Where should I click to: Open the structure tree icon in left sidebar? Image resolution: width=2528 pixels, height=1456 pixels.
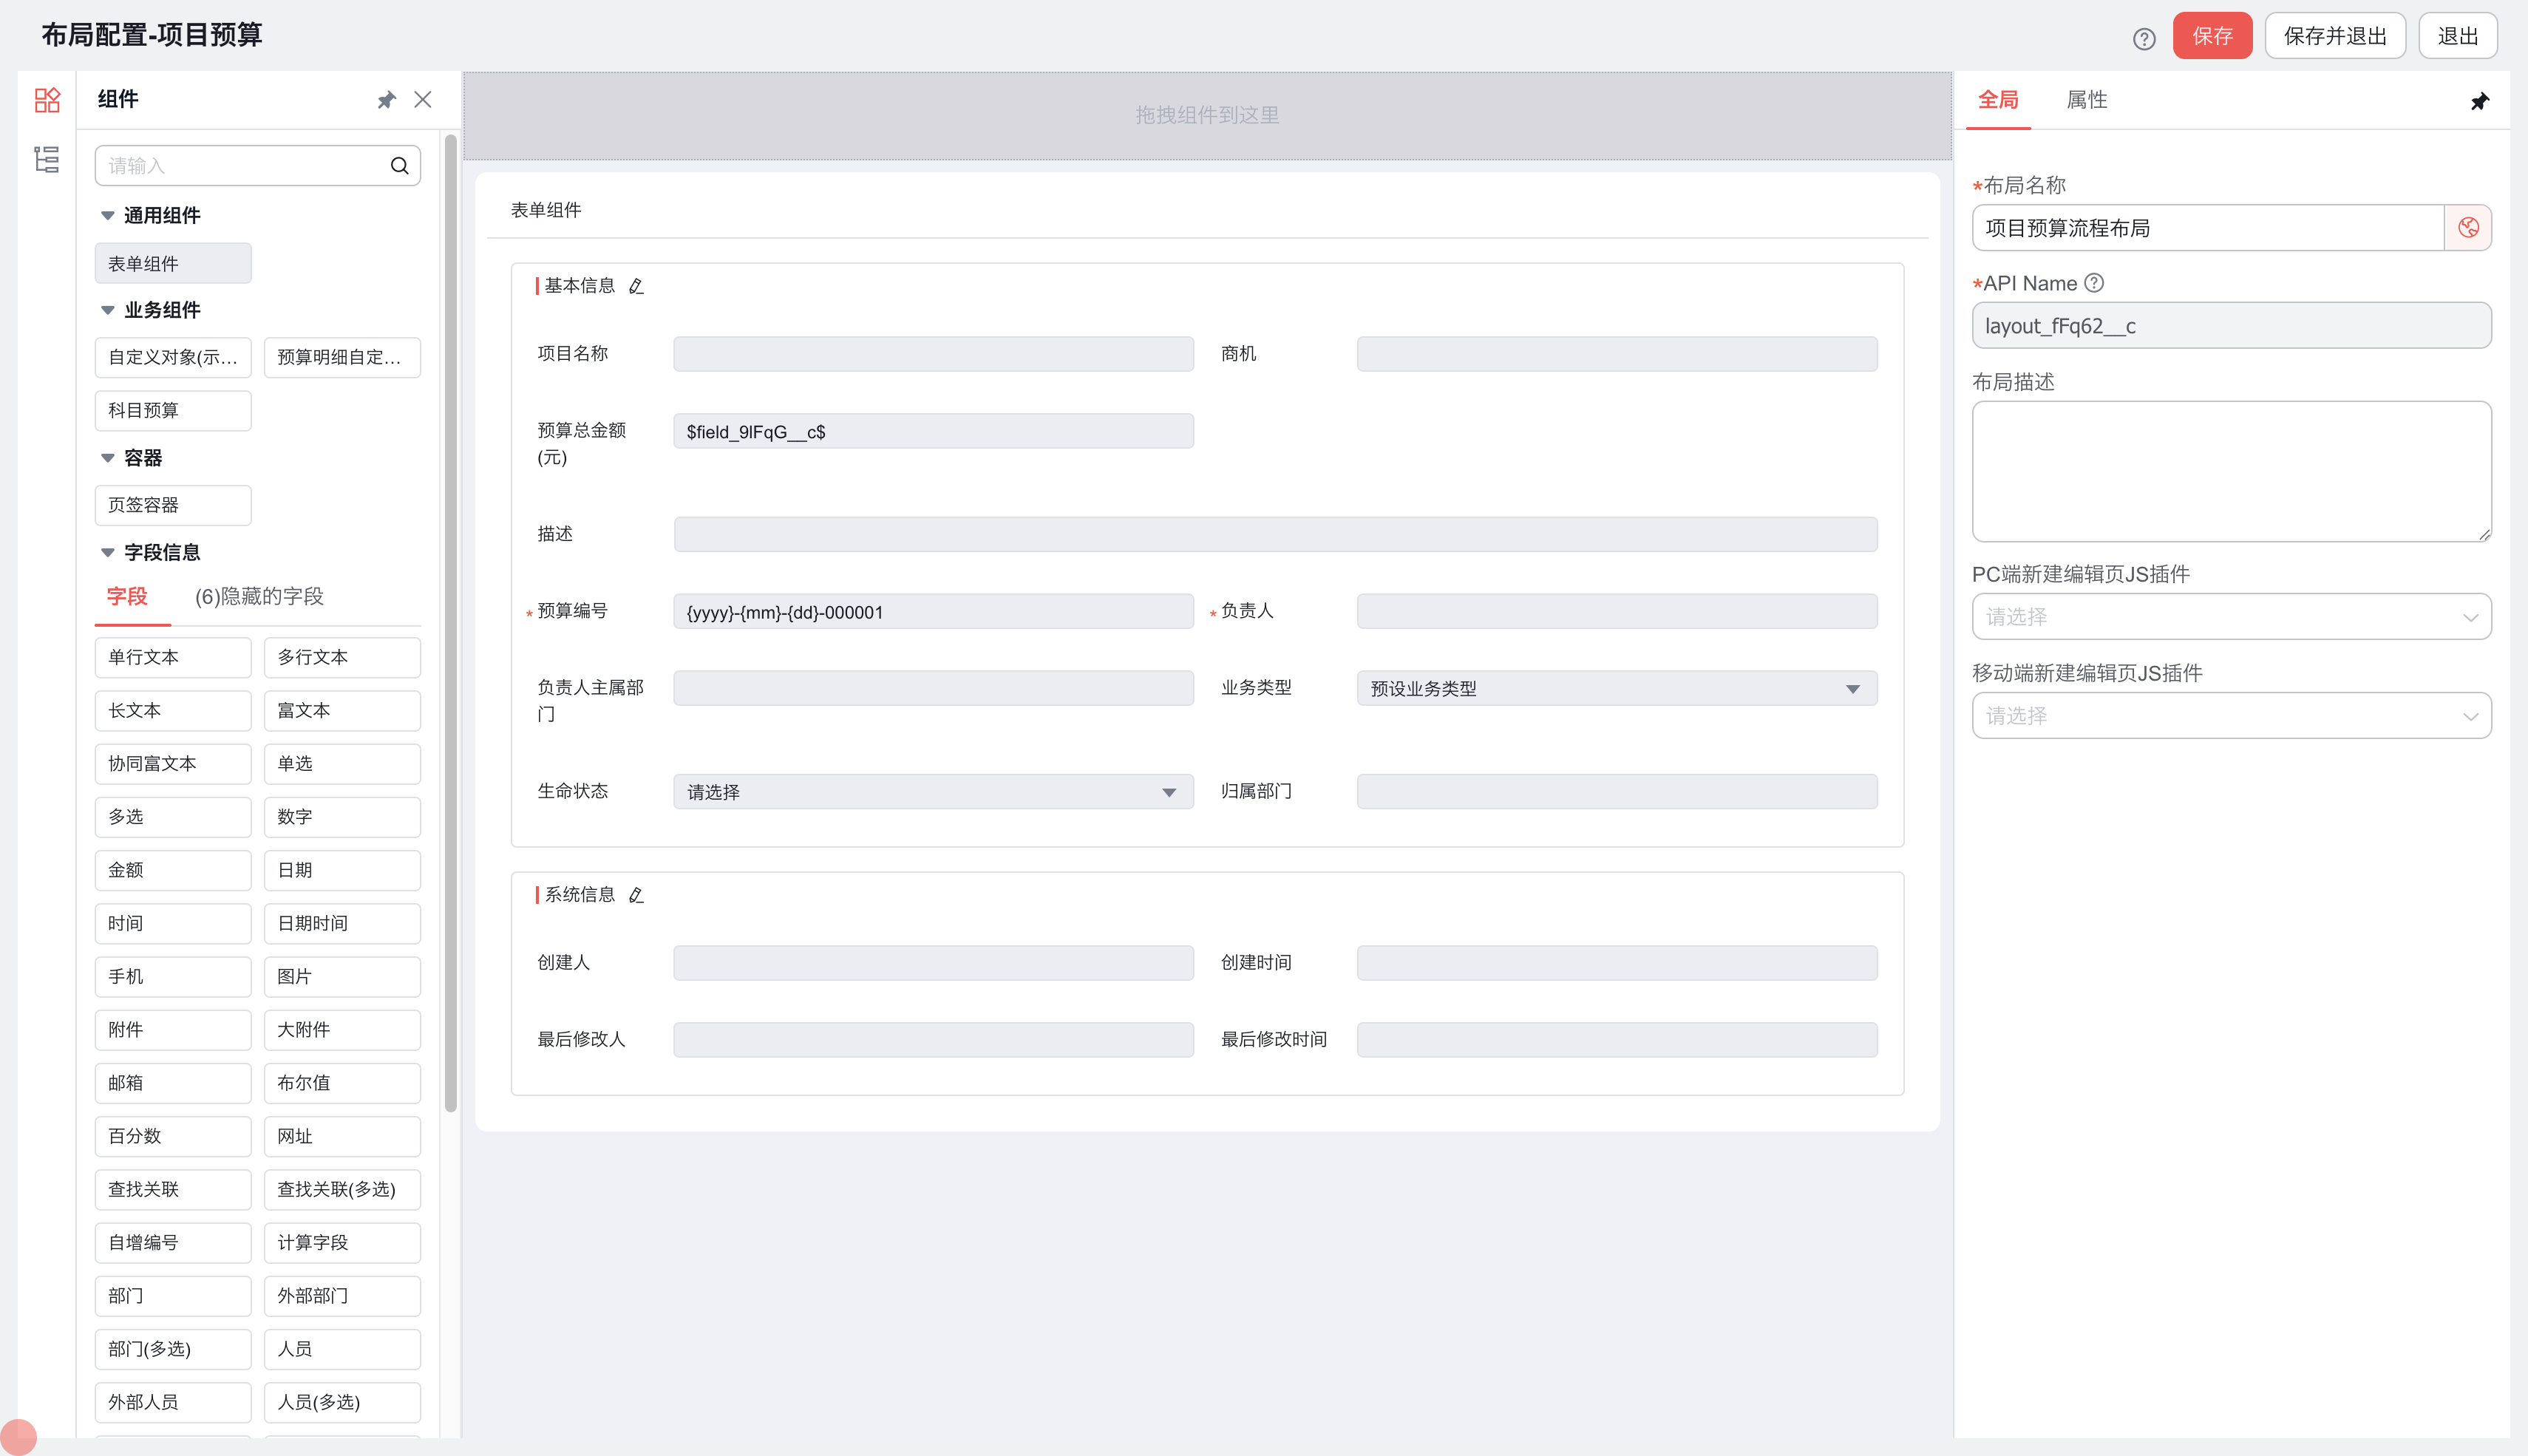(x=47, y=160)
